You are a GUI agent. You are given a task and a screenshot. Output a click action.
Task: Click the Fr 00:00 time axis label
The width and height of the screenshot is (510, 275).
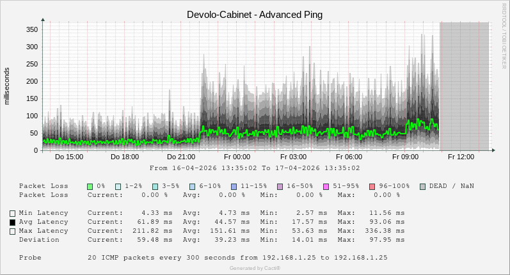click(x=237, y=157)
